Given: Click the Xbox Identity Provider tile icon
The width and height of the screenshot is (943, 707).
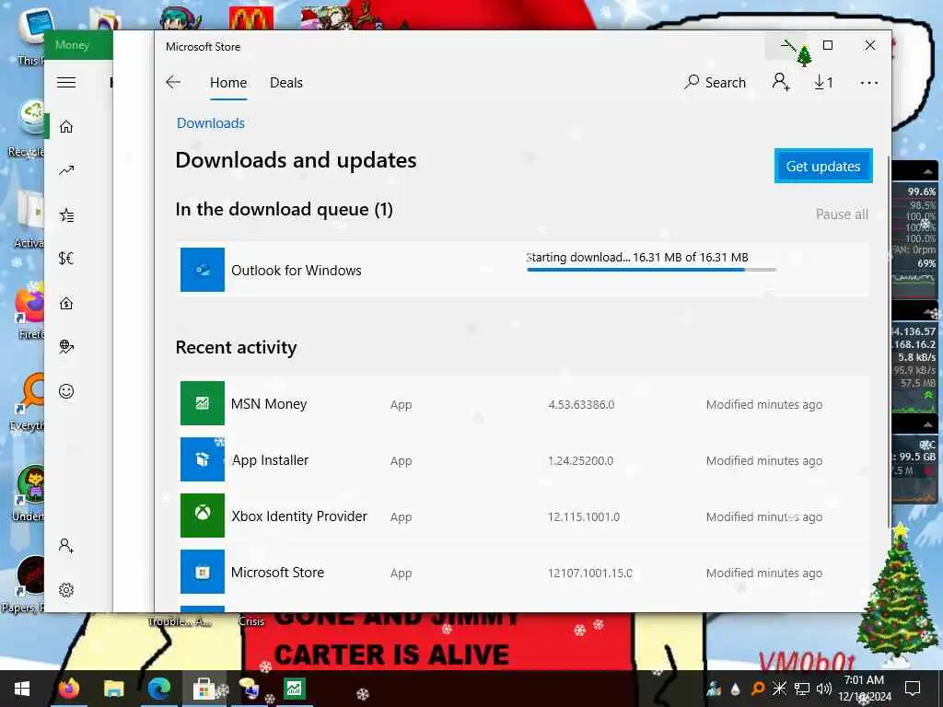Looking at the screenshot, I should (203, 516).
